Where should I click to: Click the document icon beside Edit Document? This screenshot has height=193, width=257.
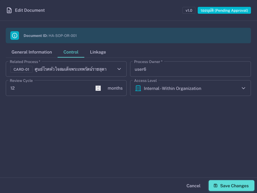tap(9, 10)
